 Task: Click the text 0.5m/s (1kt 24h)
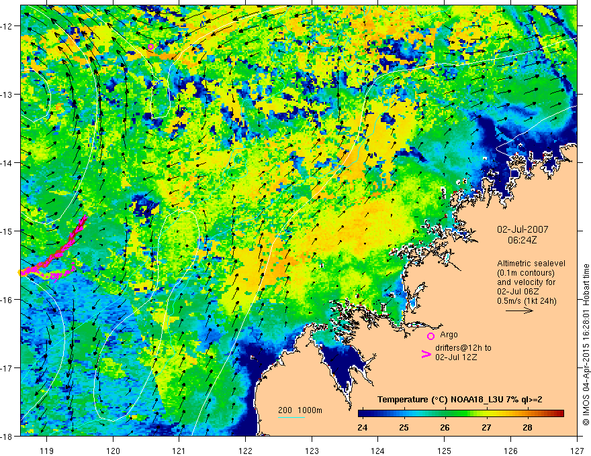click(x=527, y=301)
